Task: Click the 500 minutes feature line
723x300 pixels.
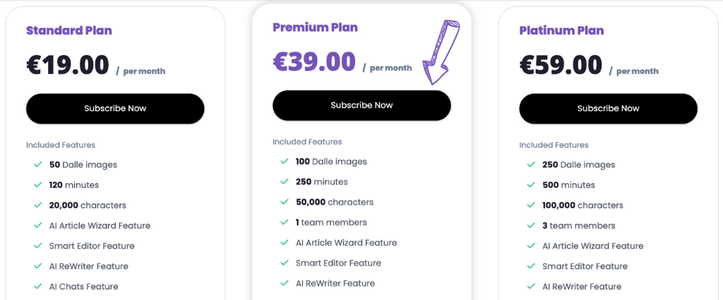Action: tap(568, 185)
